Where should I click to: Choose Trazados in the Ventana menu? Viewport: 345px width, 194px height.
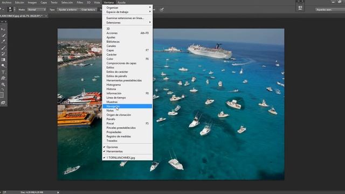pyautogui.click(x=127, y=141)
